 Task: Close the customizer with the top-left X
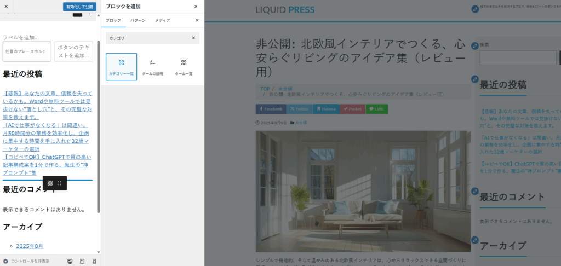click(6, 7)
